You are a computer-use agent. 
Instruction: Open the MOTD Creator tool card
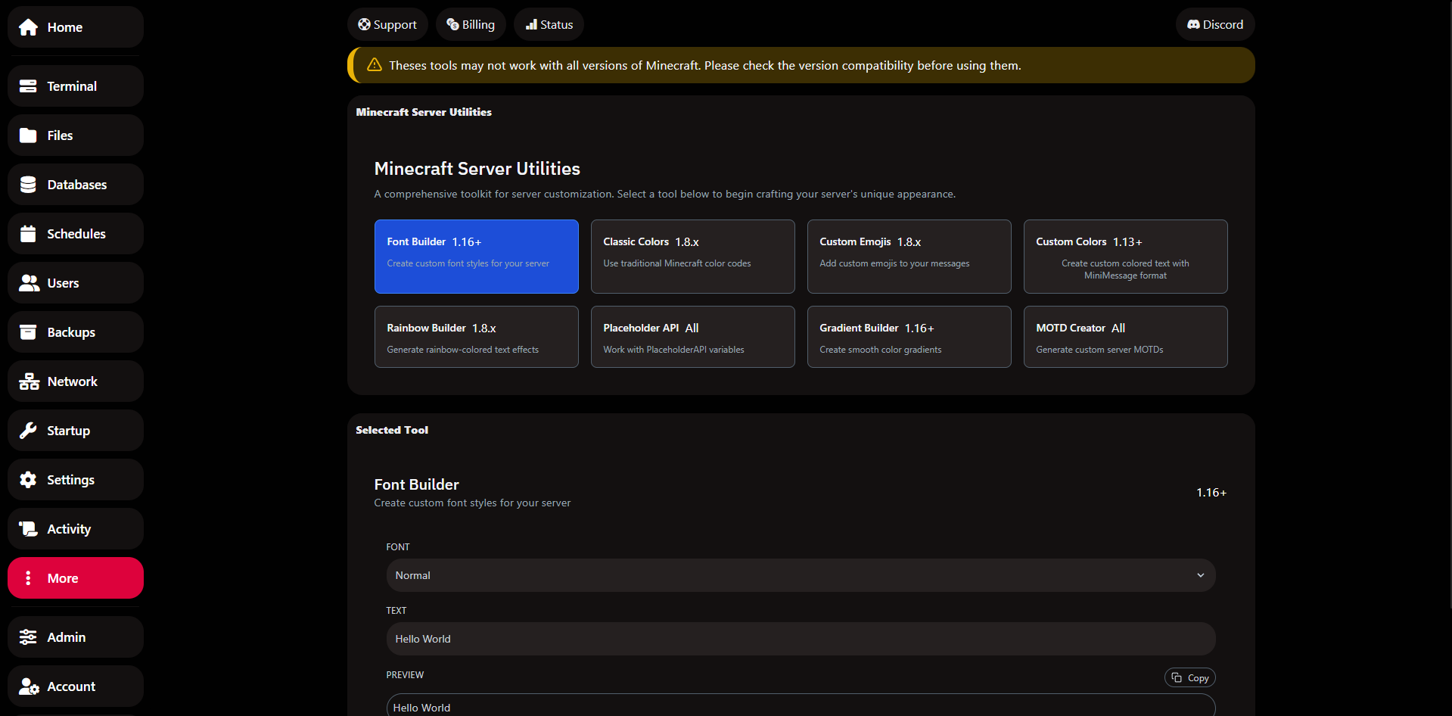(1126, 337)
